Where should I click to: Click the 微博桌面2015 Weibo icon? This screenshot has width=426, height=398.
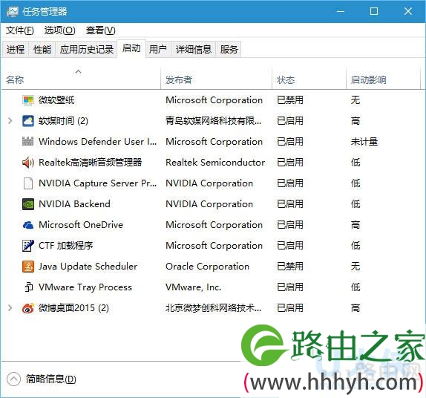tap(28, 308)
